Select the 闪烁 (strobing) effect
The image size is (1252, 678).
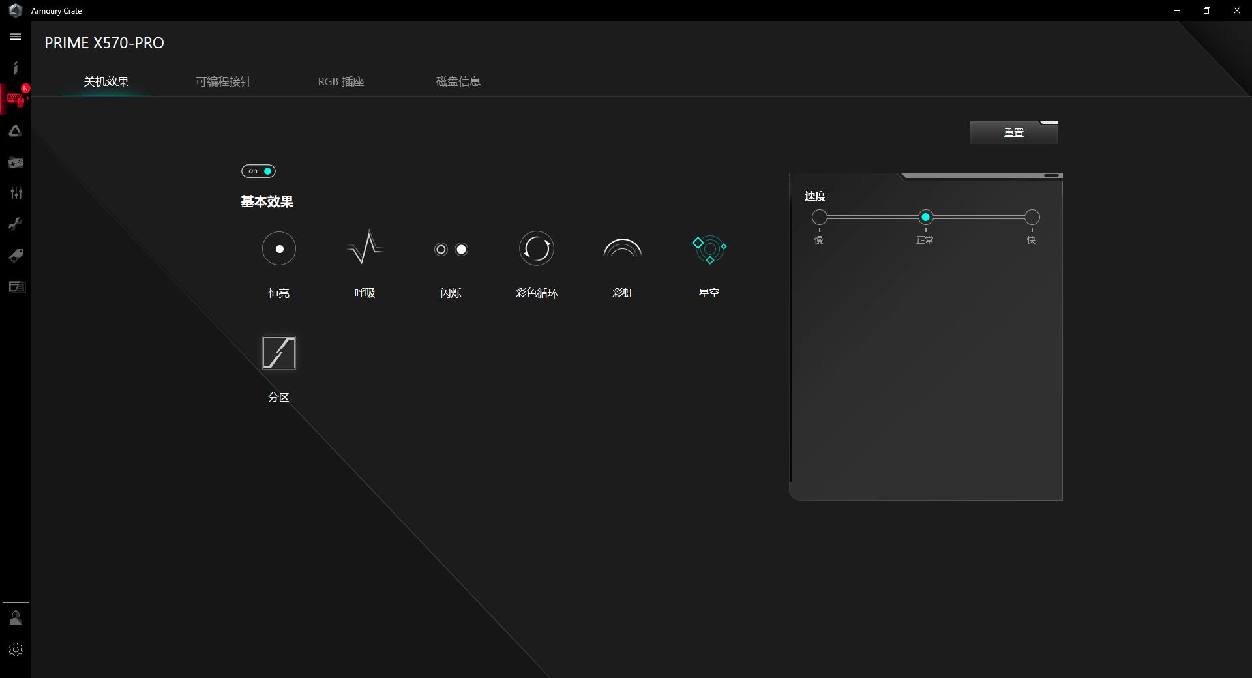[x=451, y=248]
